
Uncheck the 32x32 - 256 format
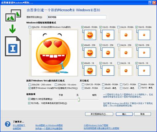pos(100,45)
